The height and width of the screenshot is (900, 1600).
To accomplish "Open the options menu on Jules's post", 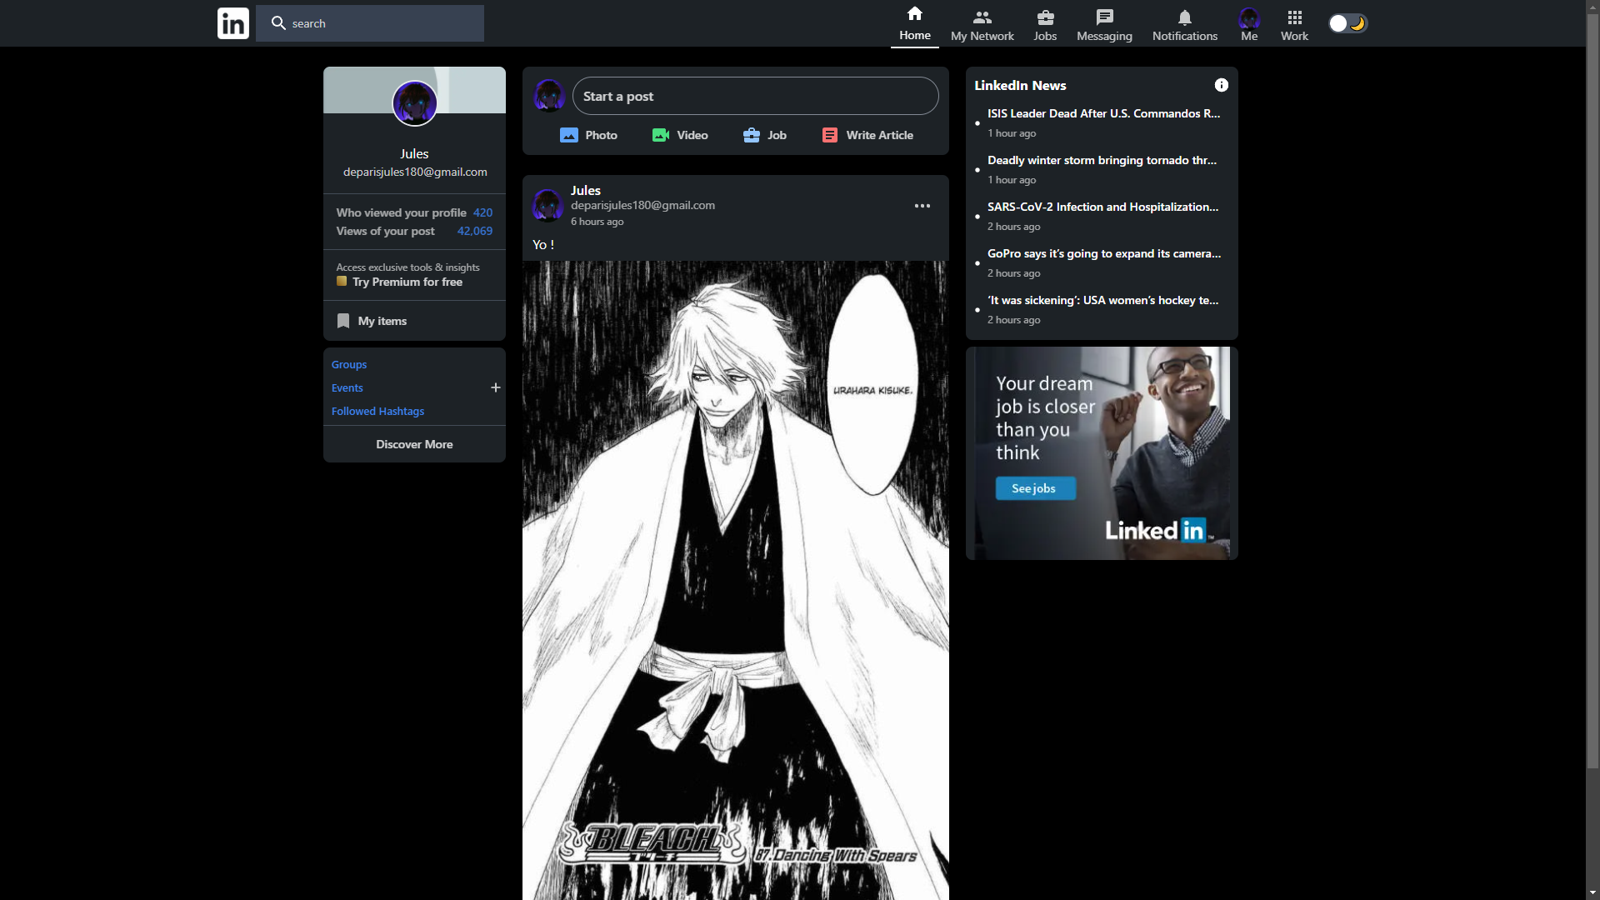I will pos(922,205).
